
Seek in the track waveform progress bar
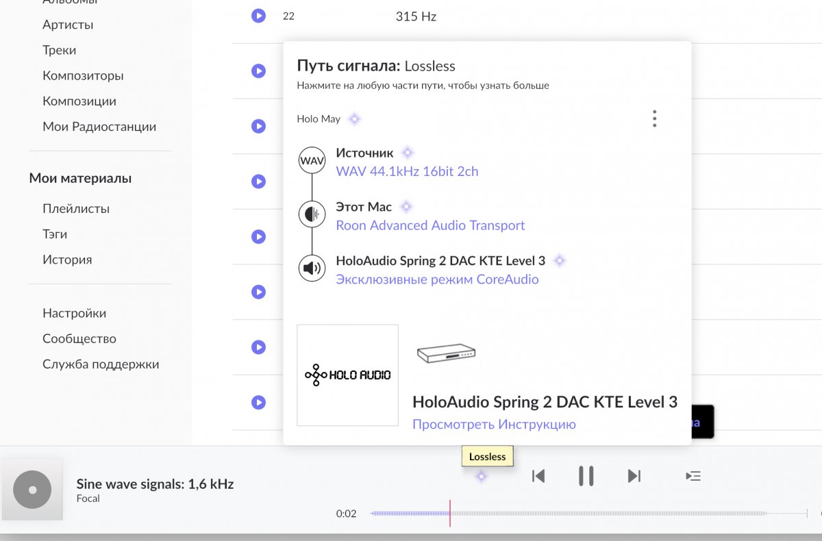click(588, 513)
